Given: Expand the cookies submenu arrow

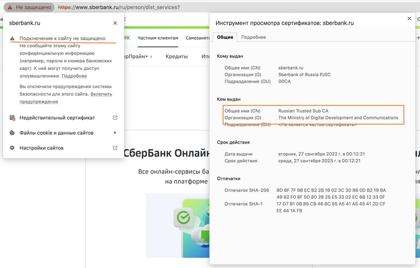Looking at the screenshot, I should point(115,133).
